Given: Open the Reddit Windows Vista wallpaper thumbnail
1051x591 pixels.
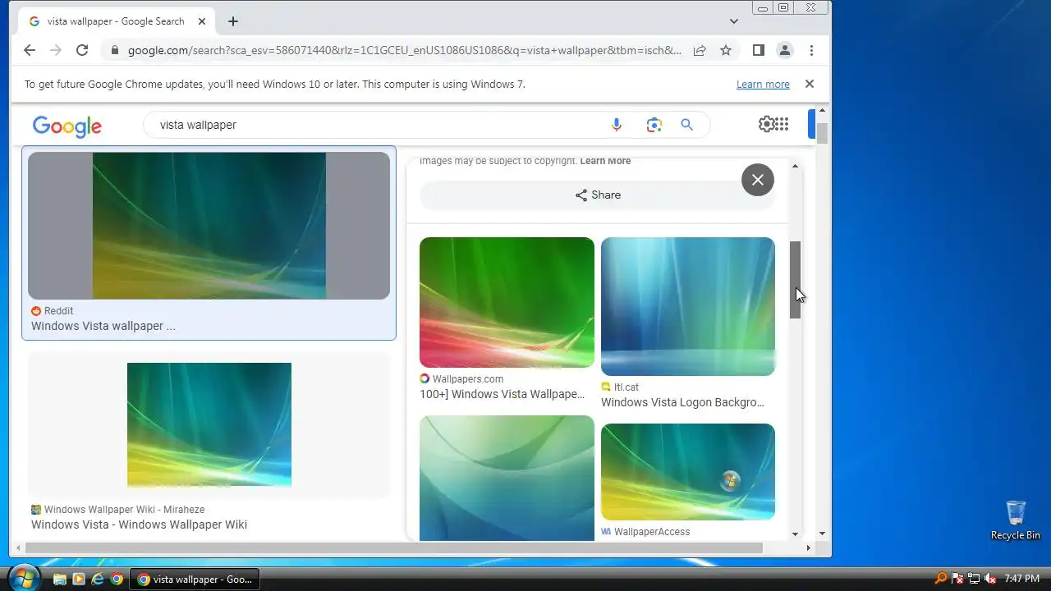Looking at the screenshot, I should (x=209, y=226).
